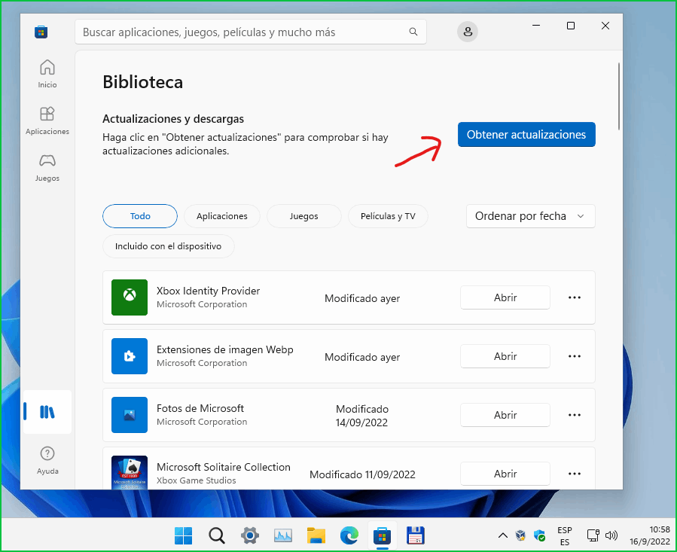677x552 pixels.
Task: Click the Extensiones de imagen Webp icon
Action: click(130, 356)
